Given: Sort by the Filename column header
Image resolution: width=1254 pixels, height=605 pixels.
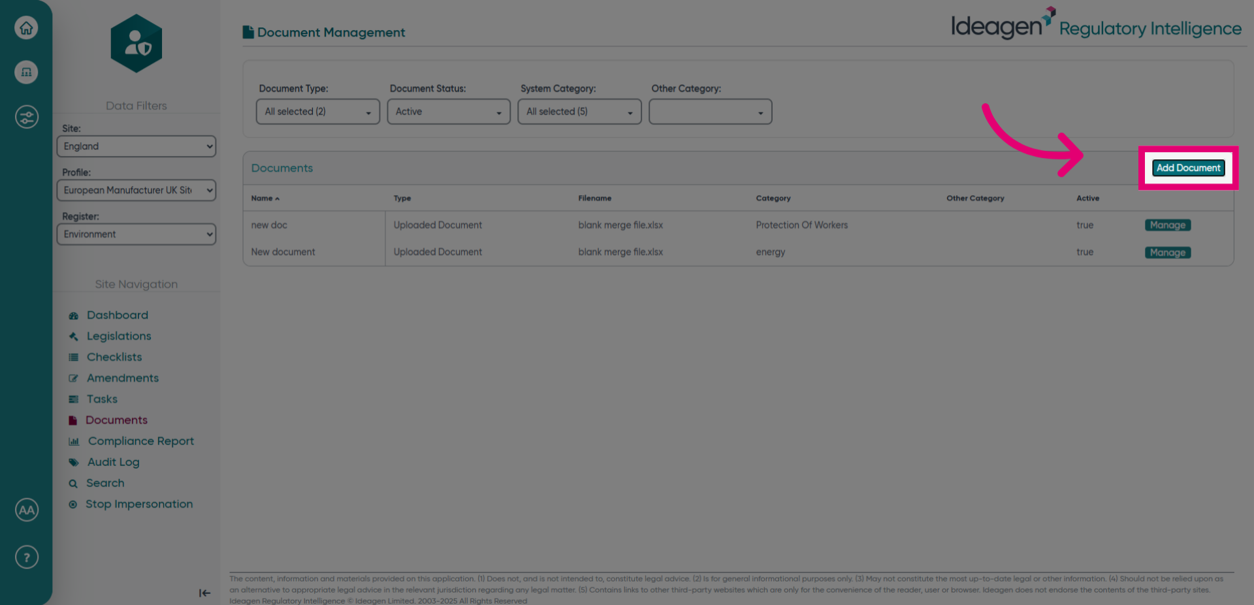Looking at the screenshot, I should (594, 198).
